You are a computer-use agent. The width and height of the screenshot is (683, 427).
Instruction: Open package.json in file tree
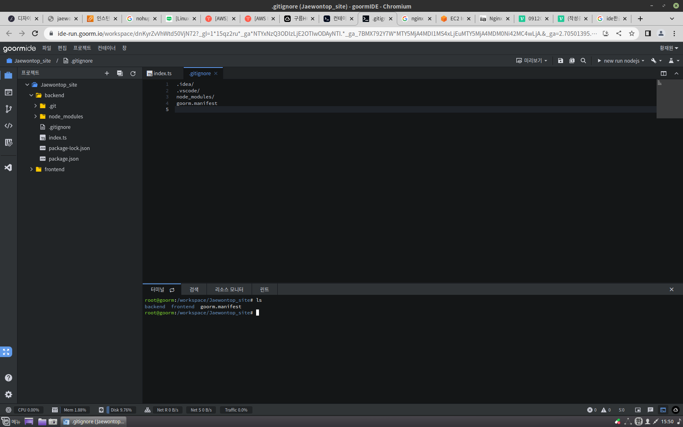[x=63, y=159]
